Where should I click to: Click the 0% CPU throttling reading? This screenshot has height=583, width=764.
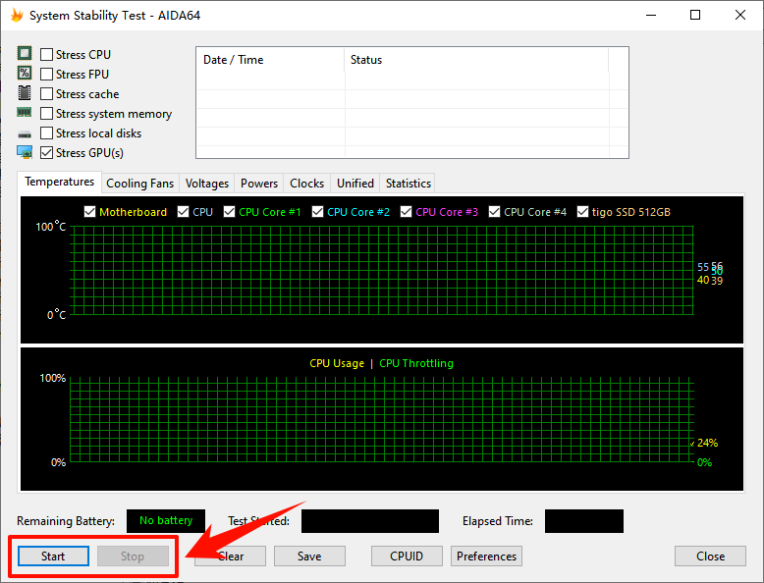704,462
